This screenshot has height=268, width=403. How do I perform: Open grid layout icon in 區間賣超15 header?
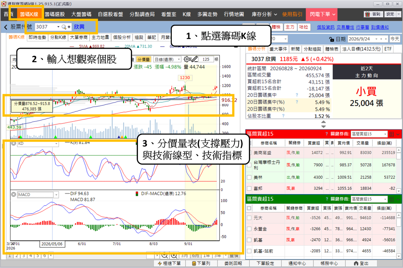[391, 199]
